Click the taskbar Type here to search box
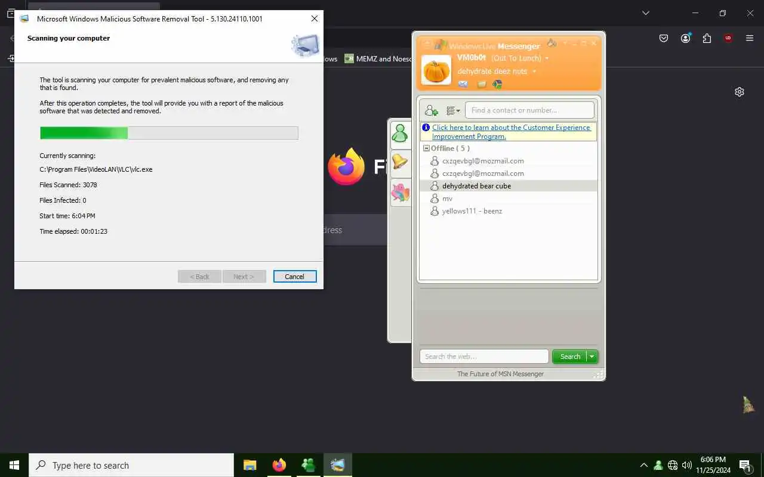The width and height of the screenshot is (764, 477). [131, 465]
